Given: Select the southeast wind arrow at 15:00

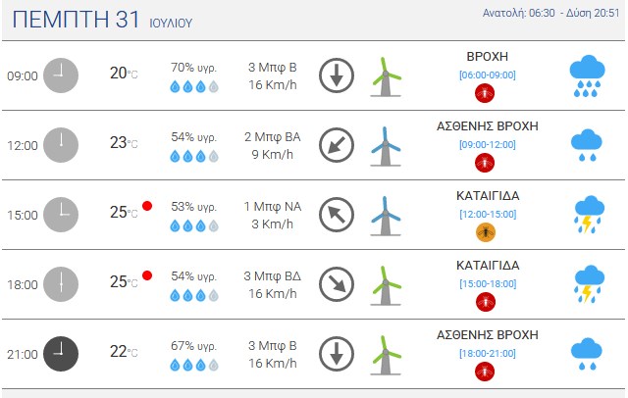Looking at the screenshot, I should [x=337, y=215].
